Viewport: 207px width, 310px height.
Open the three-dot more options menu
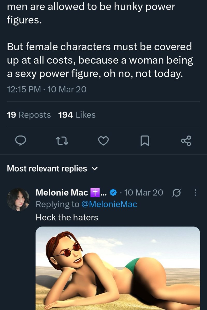pos(195,192)
